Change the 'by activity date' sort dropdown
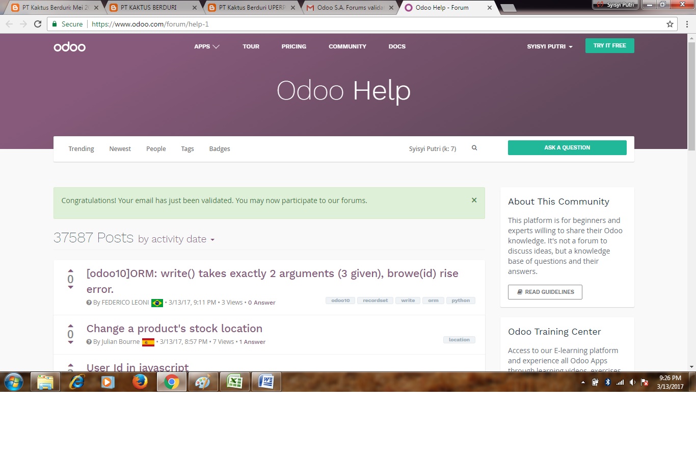This screenshot has height=449, width=696. (176, 239)
